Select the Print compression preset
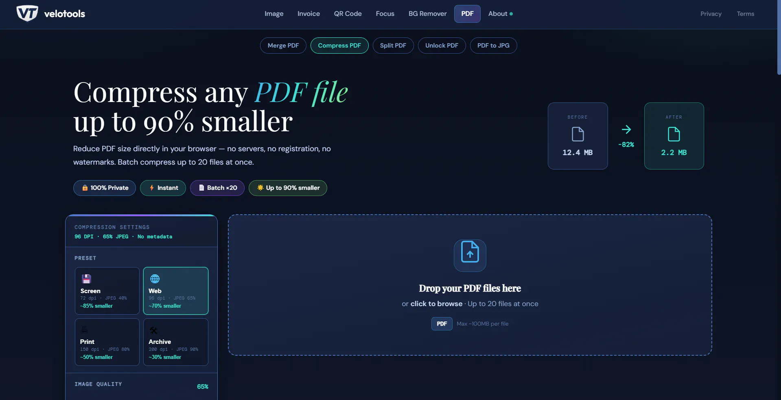 (107, 342)
